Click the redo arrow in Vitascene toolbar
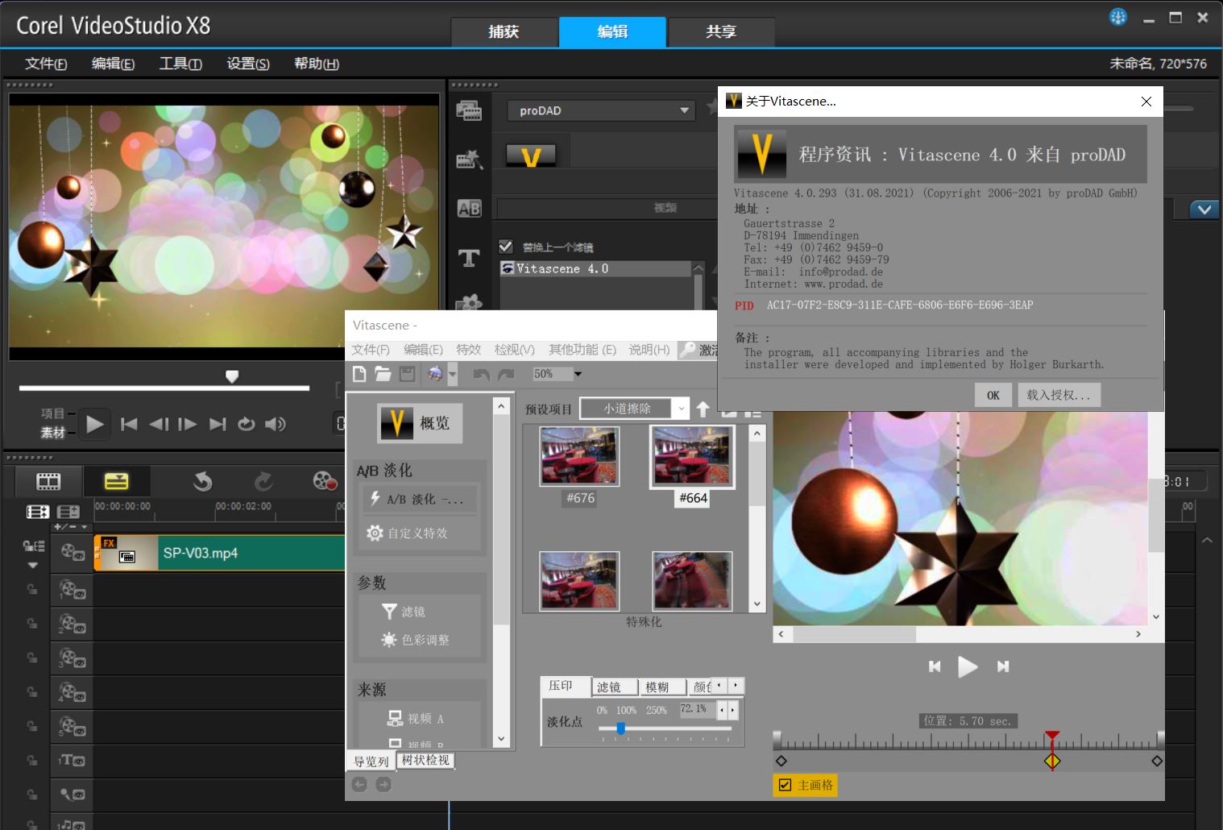 point(506,374)
